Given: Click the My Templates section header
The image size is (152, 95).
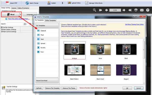Looking at the screenshot, I should click(47, 26).
